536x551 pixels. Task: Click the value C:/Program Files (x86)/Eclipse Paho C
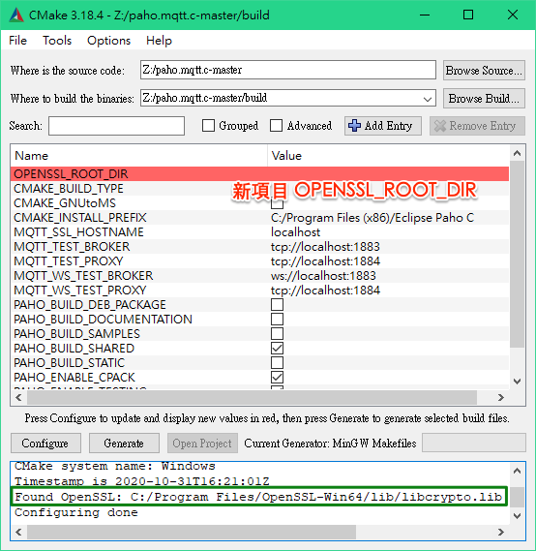372,218
